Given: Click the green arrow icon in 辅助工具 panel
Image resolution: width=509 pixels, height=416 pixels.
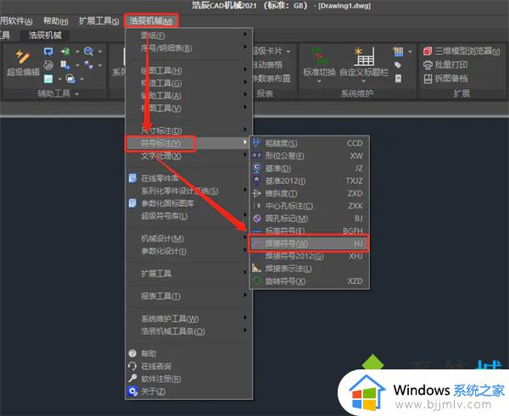Looking at the screenshot, I should click(x=66, y=52).
